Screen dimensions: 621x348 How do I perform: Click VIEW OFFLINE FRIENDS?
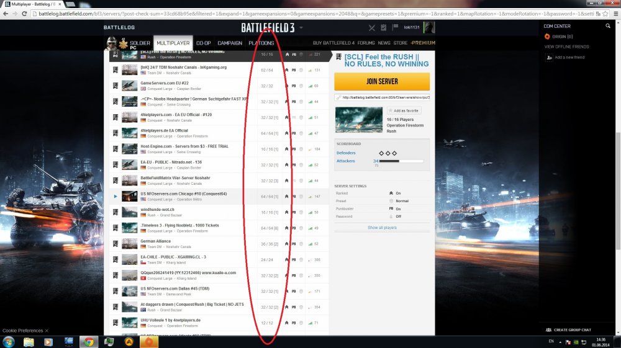[566, 47]
